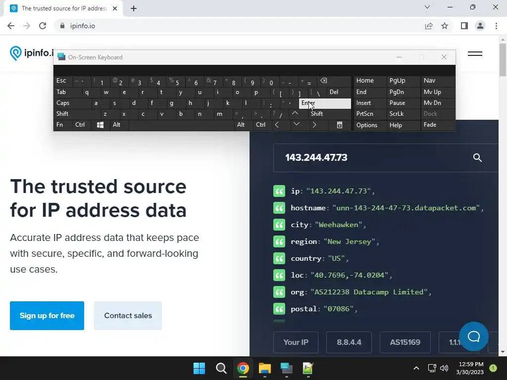Click Contact sales button
507x380 pixels.
(x=128, y=316)
